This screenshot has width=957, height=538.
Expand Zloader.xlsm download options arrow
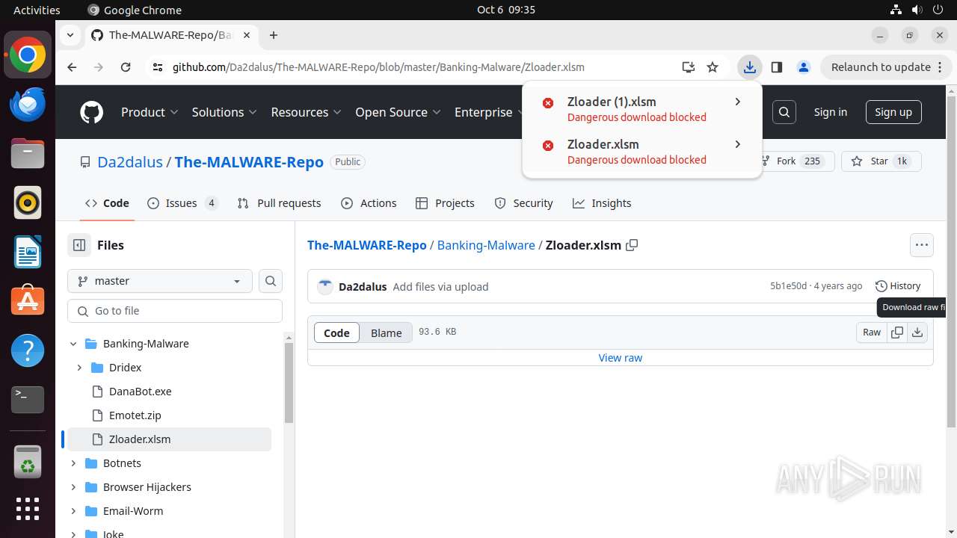(737, 144)
